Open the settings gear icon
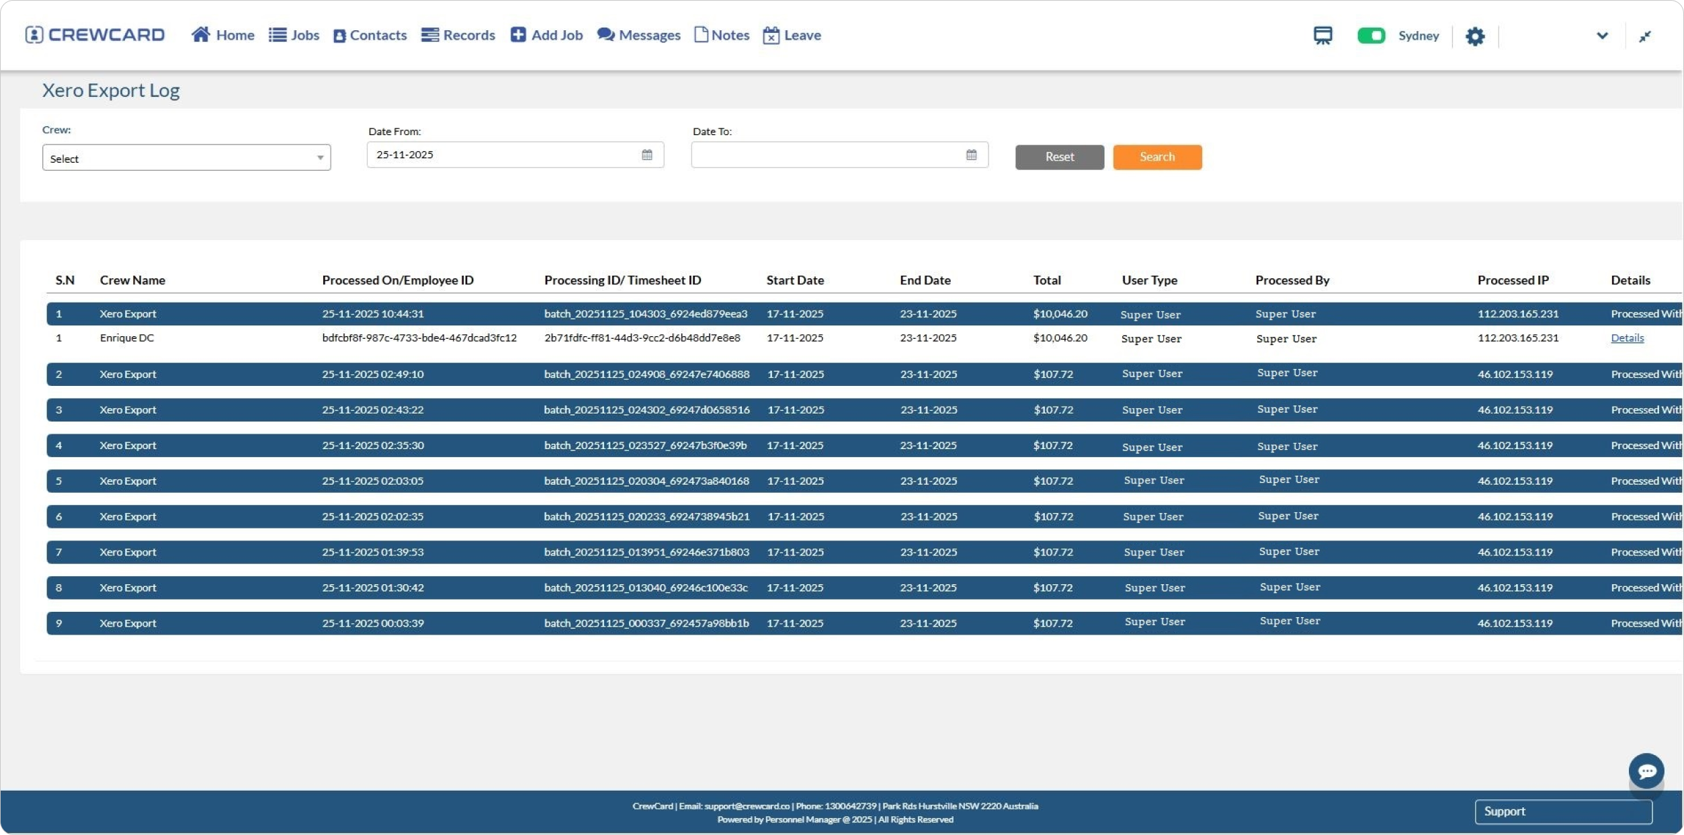1684x835 pixels. pos(1474,36)
